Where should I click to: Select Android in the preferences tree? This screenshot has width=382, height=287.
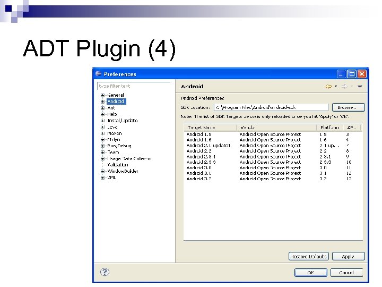click(116, 102)
